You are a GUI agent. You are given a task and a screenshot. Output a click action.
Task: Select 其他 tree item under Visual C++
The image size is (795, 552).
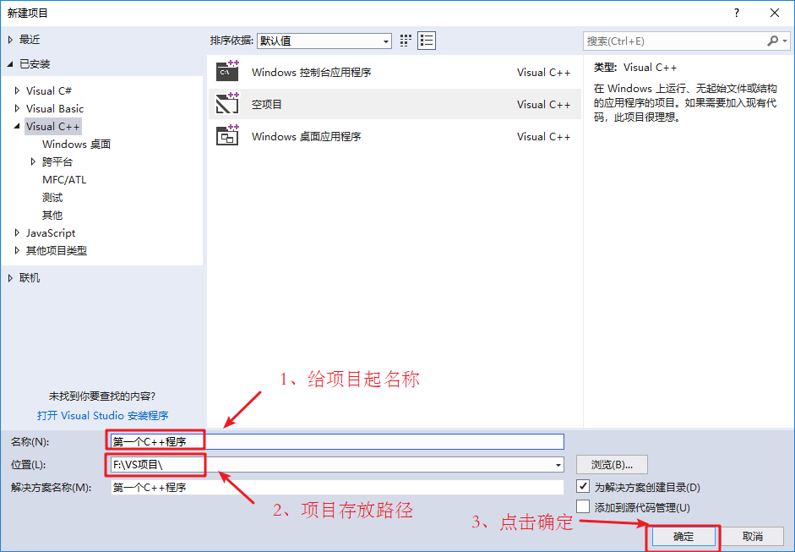point(52,215)
